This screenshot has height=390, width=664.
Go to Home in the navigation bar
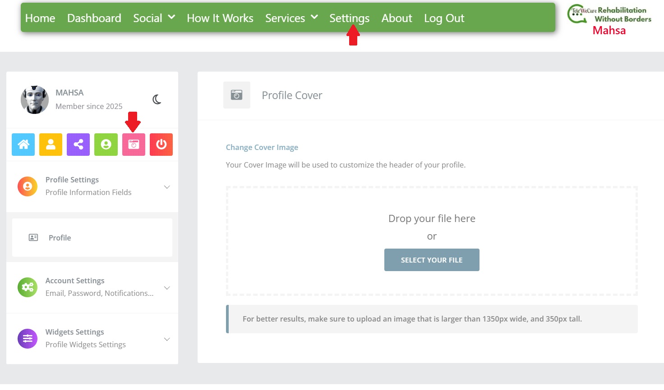click(40, 18)
